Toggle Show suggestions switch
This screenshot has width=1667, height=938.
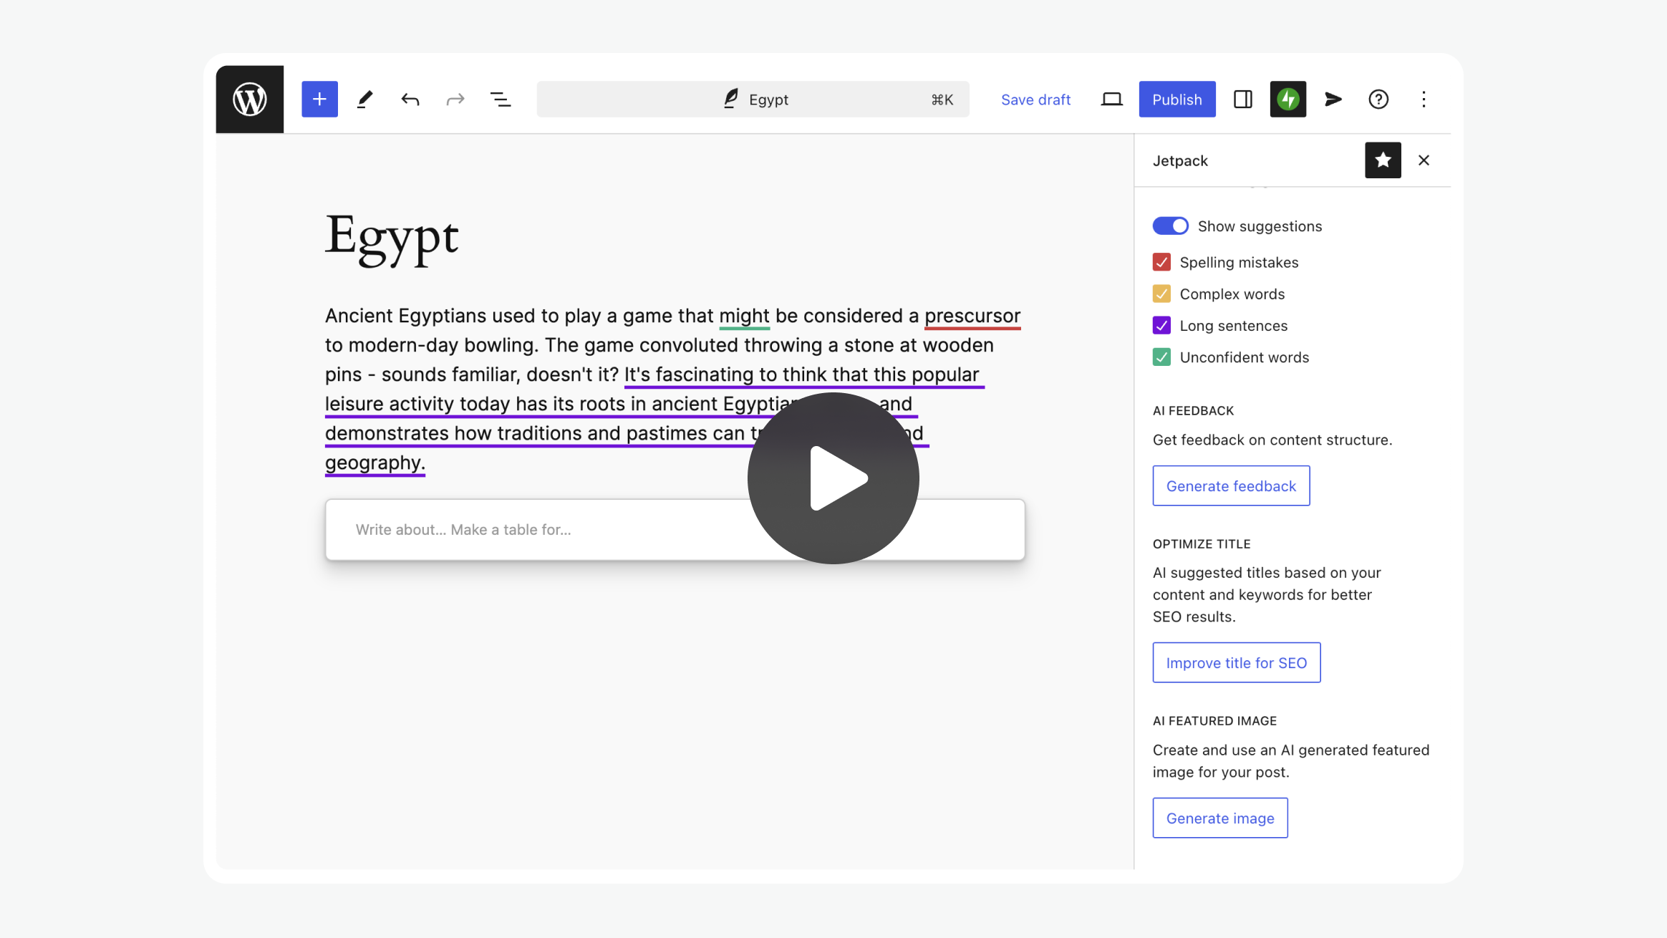point(1170,226)
